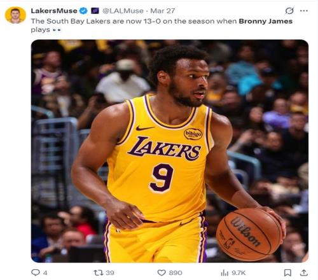The width and height of the screenshot is (318, 280).
Task: Open LakersMuse display name link
Action: pyautogui.click(x=54, y=11)
